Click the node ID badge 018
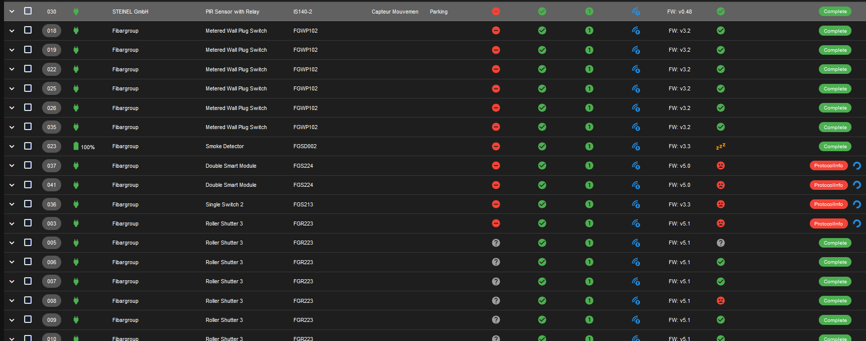The height and width of the screenshot is (341, 866). pos(52,31)
